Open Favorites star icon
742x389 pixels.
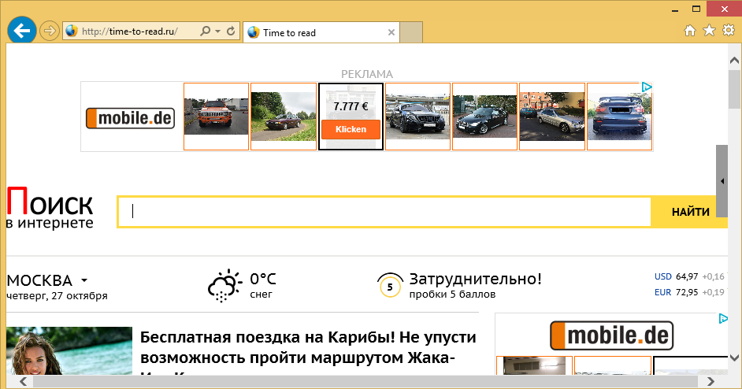click(709, 31)
